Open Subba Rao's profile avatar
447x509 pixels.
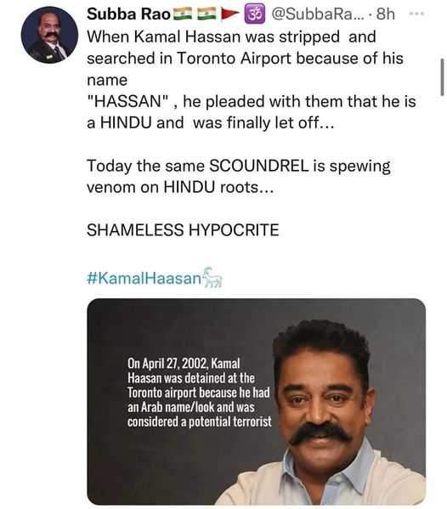point(49,35)
